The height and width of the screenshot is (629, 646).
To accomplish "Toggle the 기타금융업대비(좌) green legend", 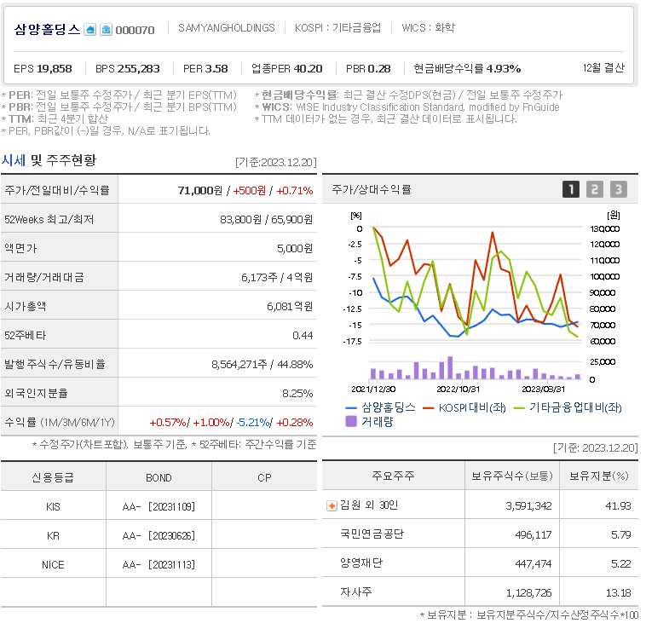I will point(568,407).
